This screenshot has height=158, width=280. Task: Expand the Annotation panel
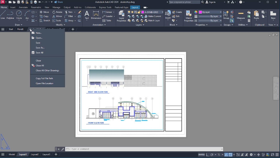(x=99, y=25)
